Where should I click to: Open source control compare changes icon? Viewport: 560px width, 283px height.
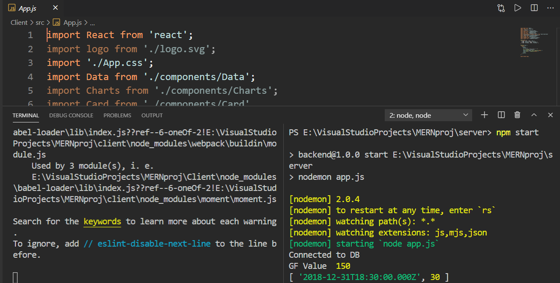501,8
